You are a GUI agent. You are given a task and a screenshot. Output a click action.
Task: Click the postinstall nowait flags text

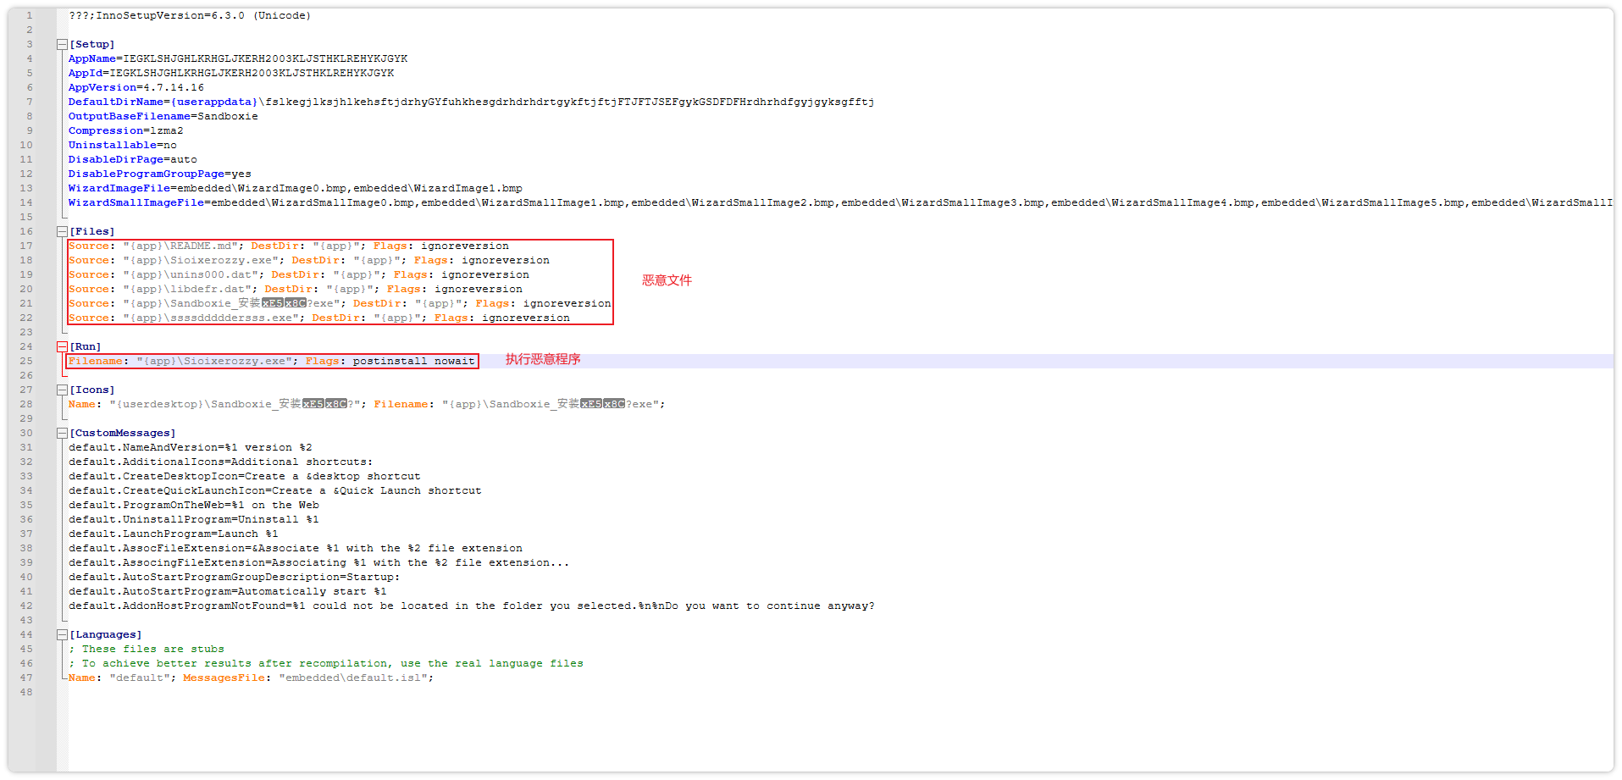414,361
